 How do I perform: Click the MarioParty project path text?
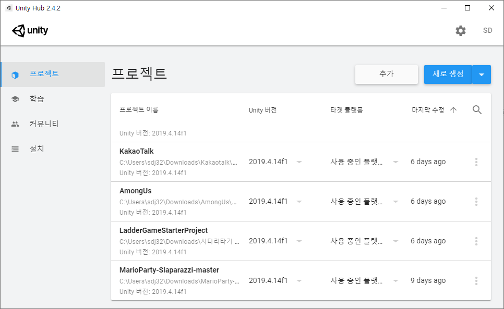[x=179, y=281]
